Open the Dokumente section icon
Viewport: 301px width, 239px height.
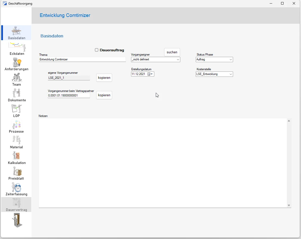pos(17,93)
